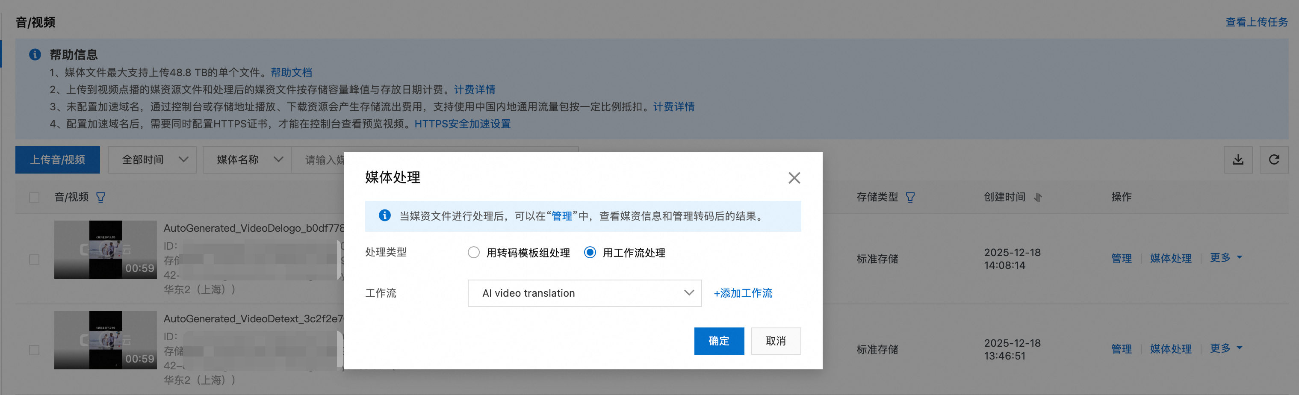This screenshot has width=1299, height=395.
Task: Open the HTTPS安全加速设置 link
Action: pos(462,124)
